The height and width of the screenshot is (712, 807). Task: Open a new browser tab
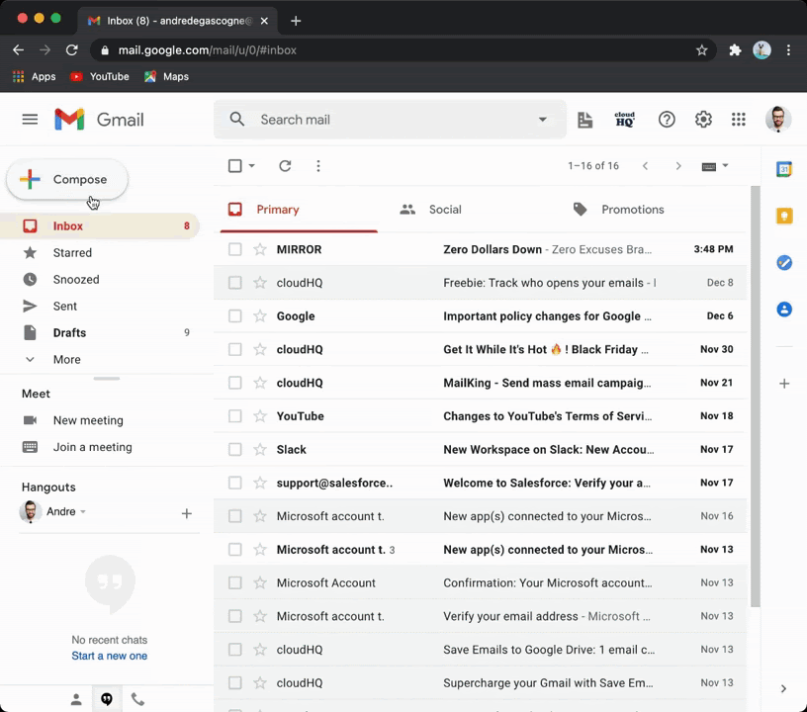tap(296, 21)
